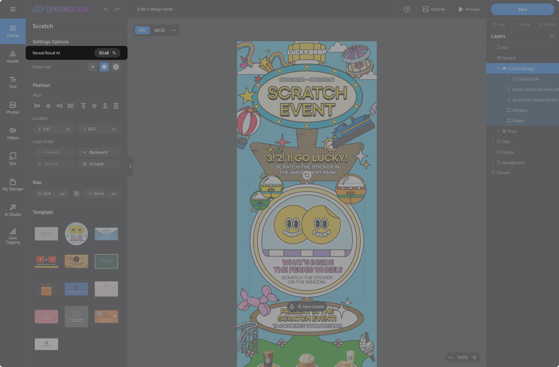The width and height of the screenshot is (559, 367).
Task: Switch to the MOB view tab
Action: click(x=160, y=30)
